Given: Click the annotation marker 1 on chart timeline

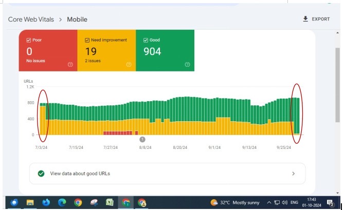Looking at the screenshot, I should (142, 139).
